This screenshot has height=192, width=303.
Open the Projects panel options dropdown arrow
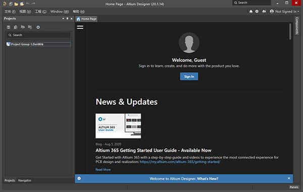[x=63, y=19]
